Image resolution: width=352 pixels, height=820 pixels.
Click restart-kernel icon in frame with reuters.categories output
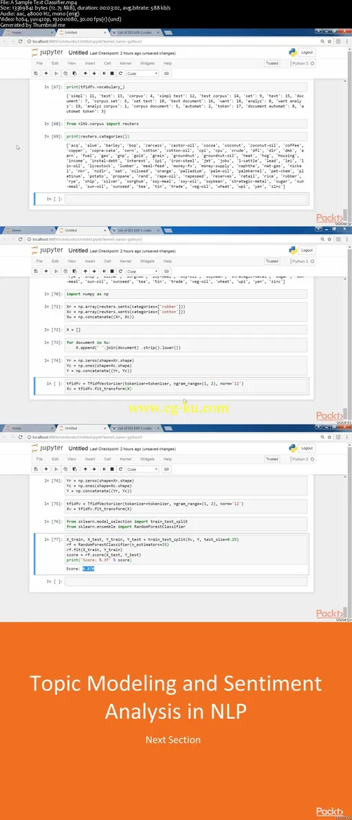(120, 74)
